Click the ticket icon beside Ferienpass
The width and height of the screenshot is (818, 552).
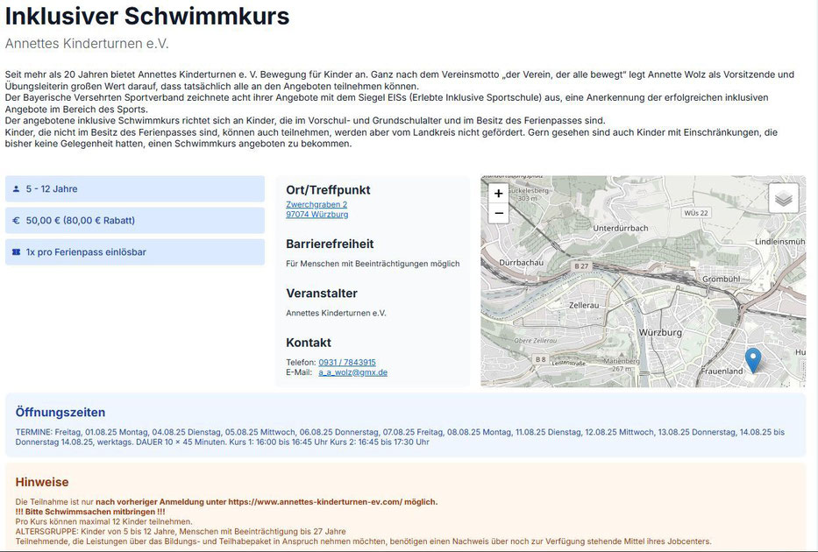[16, 252]
